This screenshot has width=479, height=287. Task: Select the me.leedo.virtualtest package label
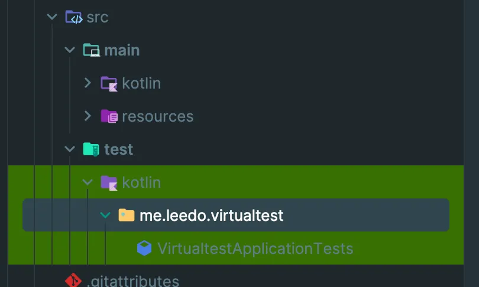212,216
